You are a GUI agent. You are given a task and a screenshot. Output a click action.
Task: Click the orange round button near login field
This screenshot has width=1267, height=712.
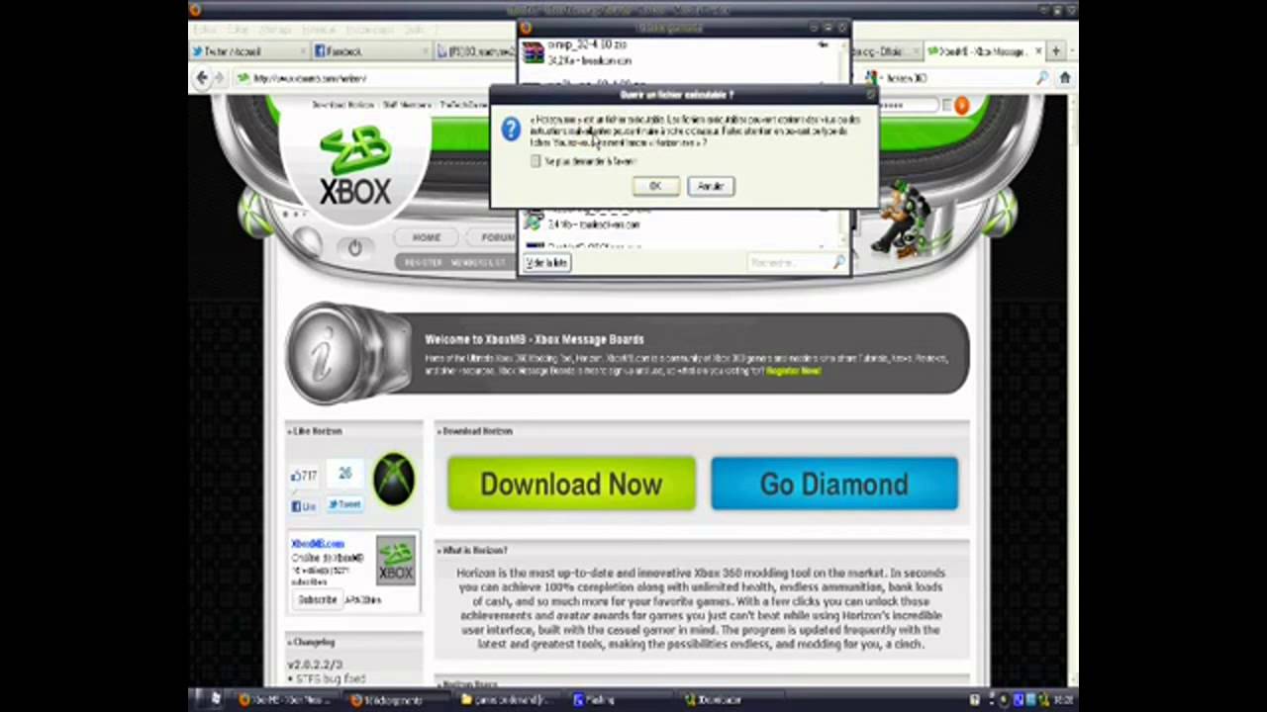960,105
